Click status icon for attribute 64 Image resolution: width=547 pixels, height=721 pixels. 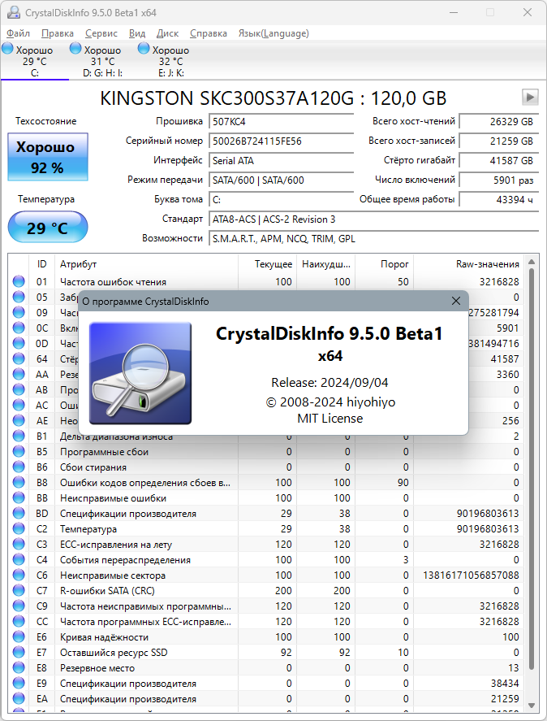point(19,358)
